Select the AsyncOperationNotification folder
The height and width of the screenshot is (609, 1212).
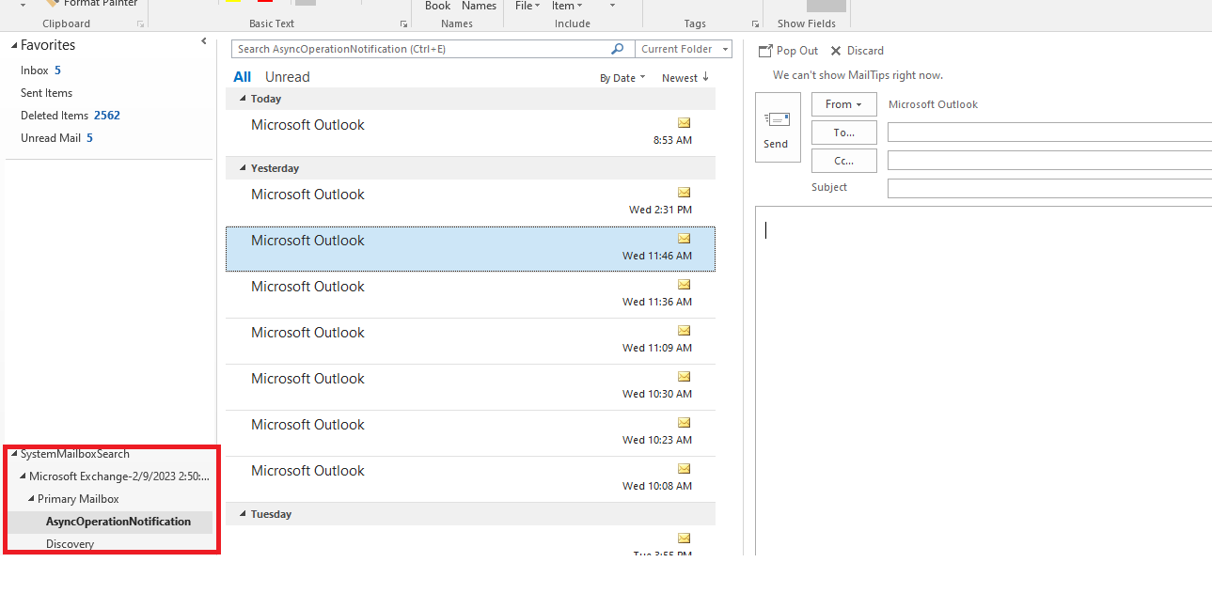118,522
